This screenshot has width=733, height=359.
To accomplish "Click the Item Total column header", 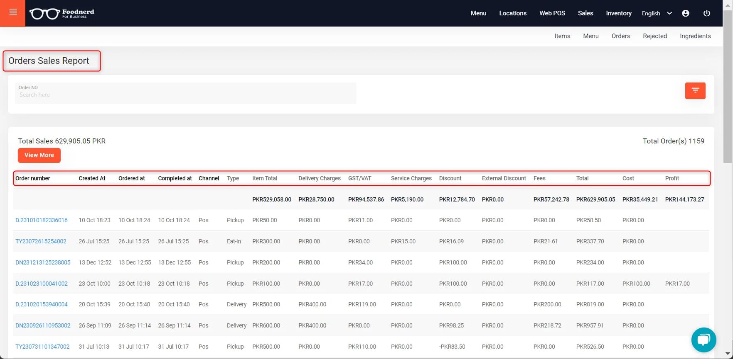I will tap(265, 178).
